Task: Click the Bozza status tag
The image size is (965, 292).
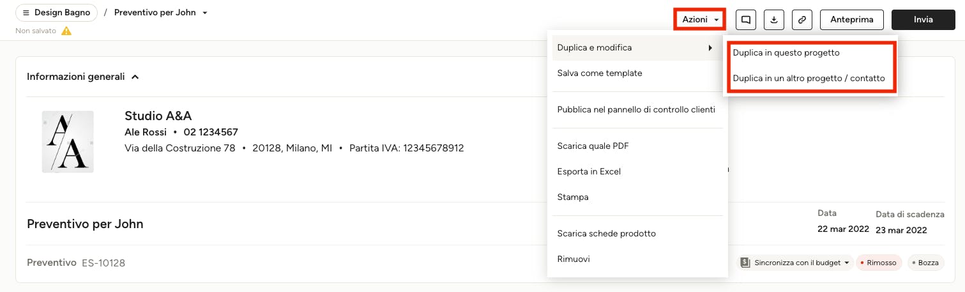Action: point(925,263)
